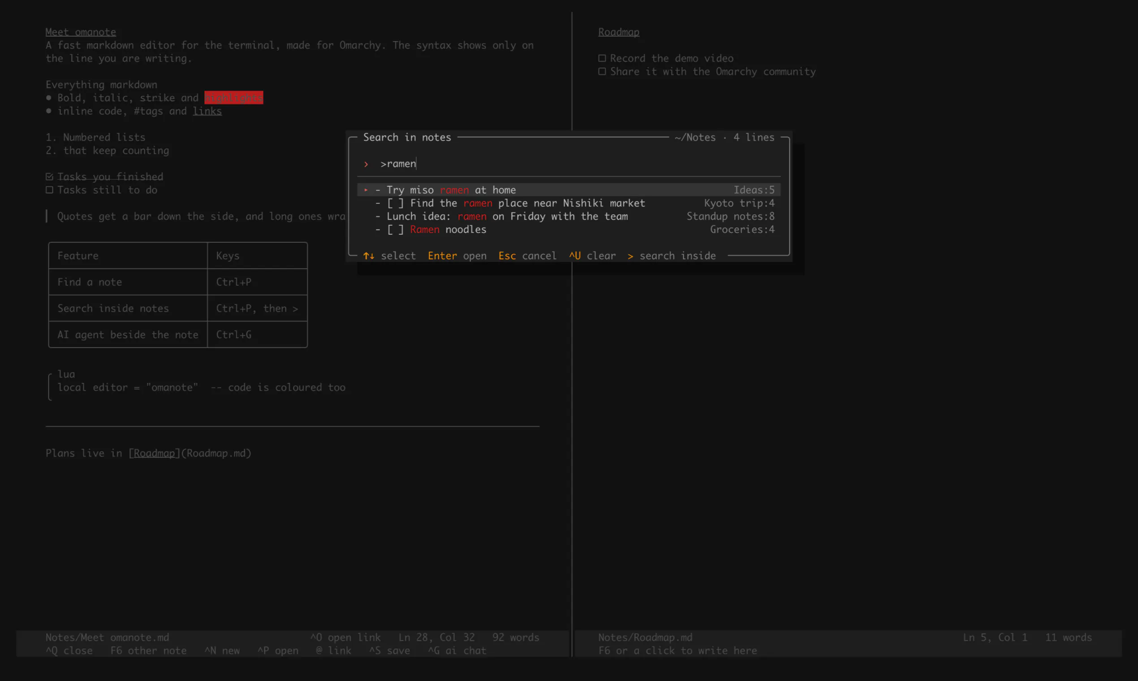Click the '^U clear' hint in search dialog

pyautogui.click(x=592, y=256)
